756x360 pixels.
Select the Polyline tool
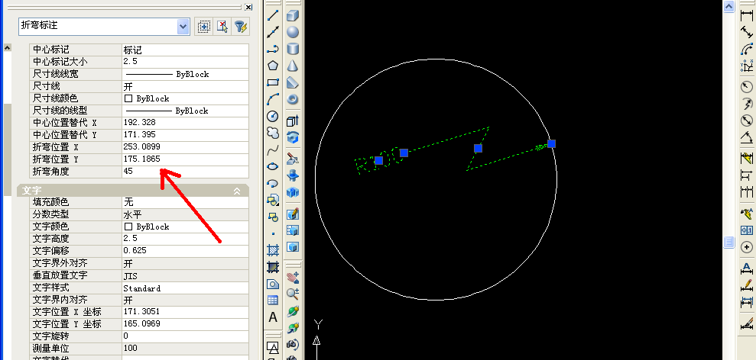[x=273, y=49]
